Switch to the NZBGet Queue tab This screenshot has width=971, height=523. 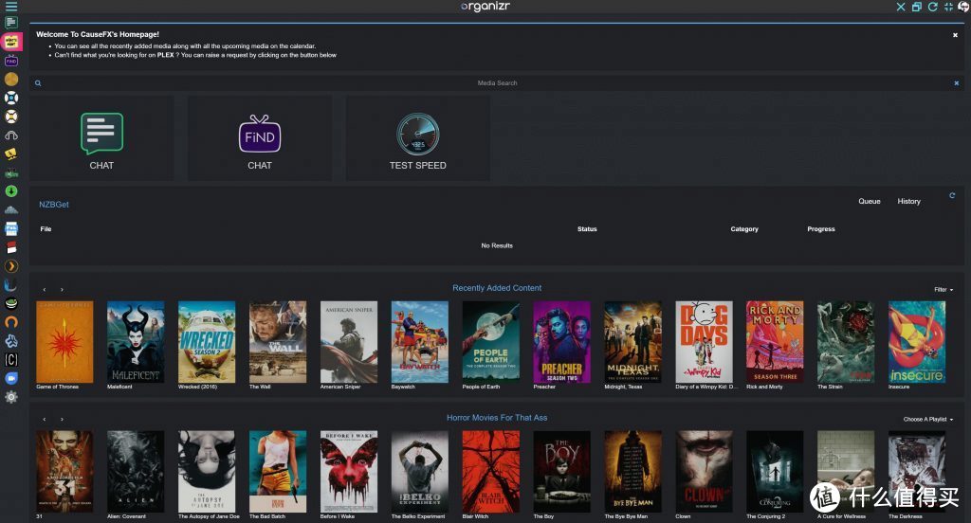pos(869,202)
